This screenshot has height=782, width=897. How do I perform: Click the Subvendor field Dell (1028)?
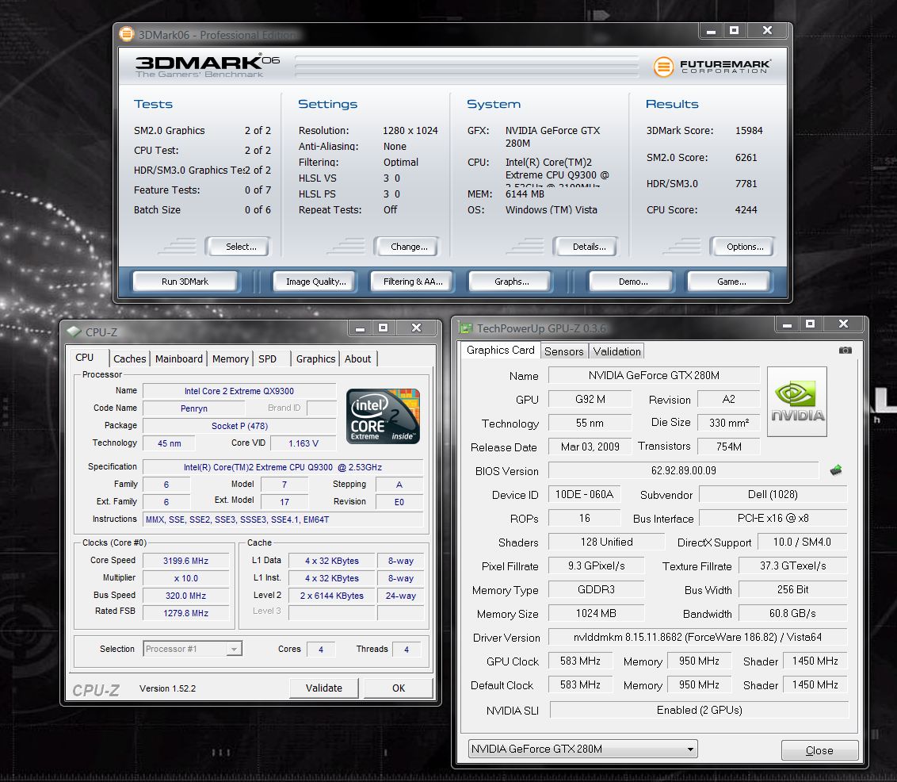[773, 494]
